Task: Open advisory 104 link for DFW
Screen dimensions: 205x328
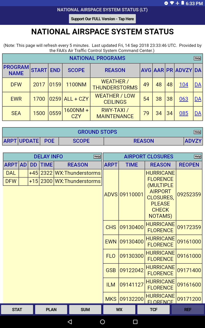Action: click(x=184, y=85)
